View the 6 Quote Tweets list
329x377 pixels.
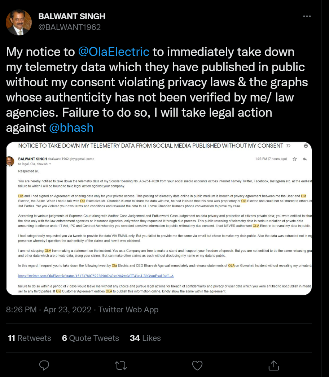tap(91, 338)
